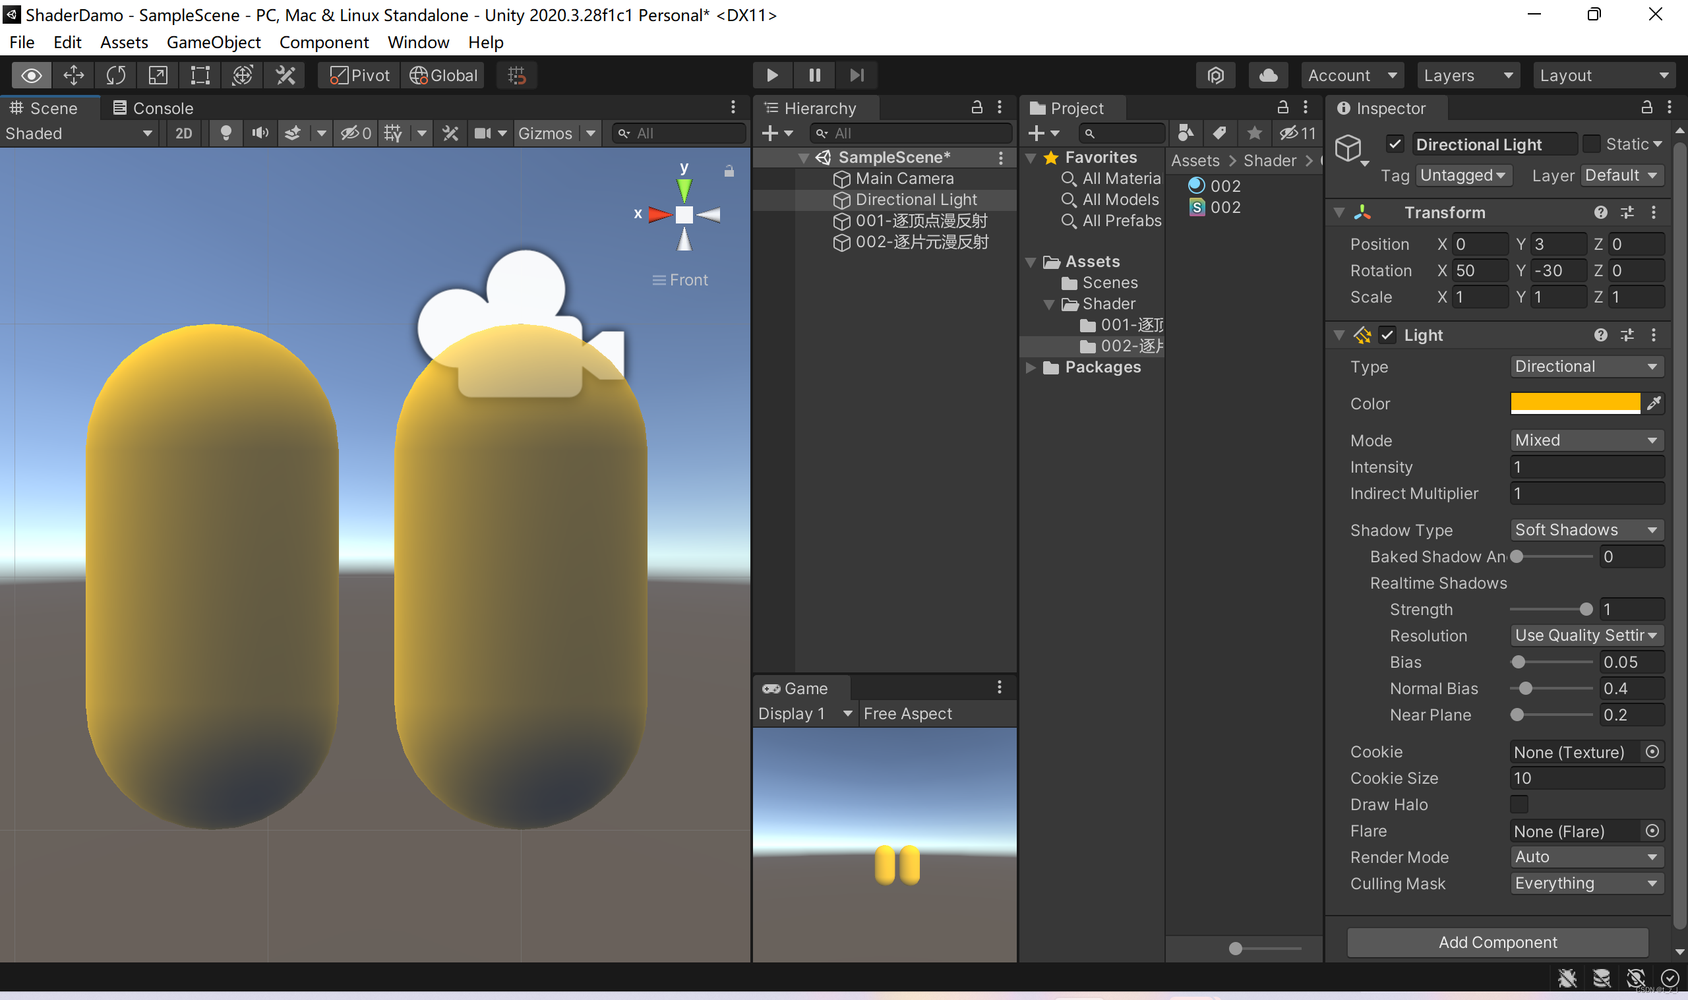Open the Assets menu
1688x1000 pixels.
tap(124, 42)
